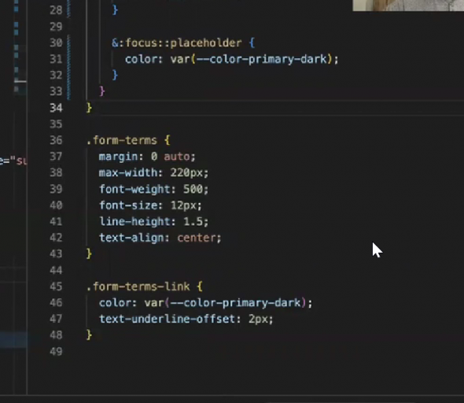
Task: Click the opening brace after &:focus::placeholder
Action: (x=252, y=43)
